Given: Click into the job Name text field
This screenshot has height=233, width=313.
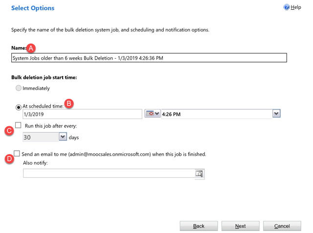Looking at the screenshot, I should pyautogui.click(x=147, y=58).
